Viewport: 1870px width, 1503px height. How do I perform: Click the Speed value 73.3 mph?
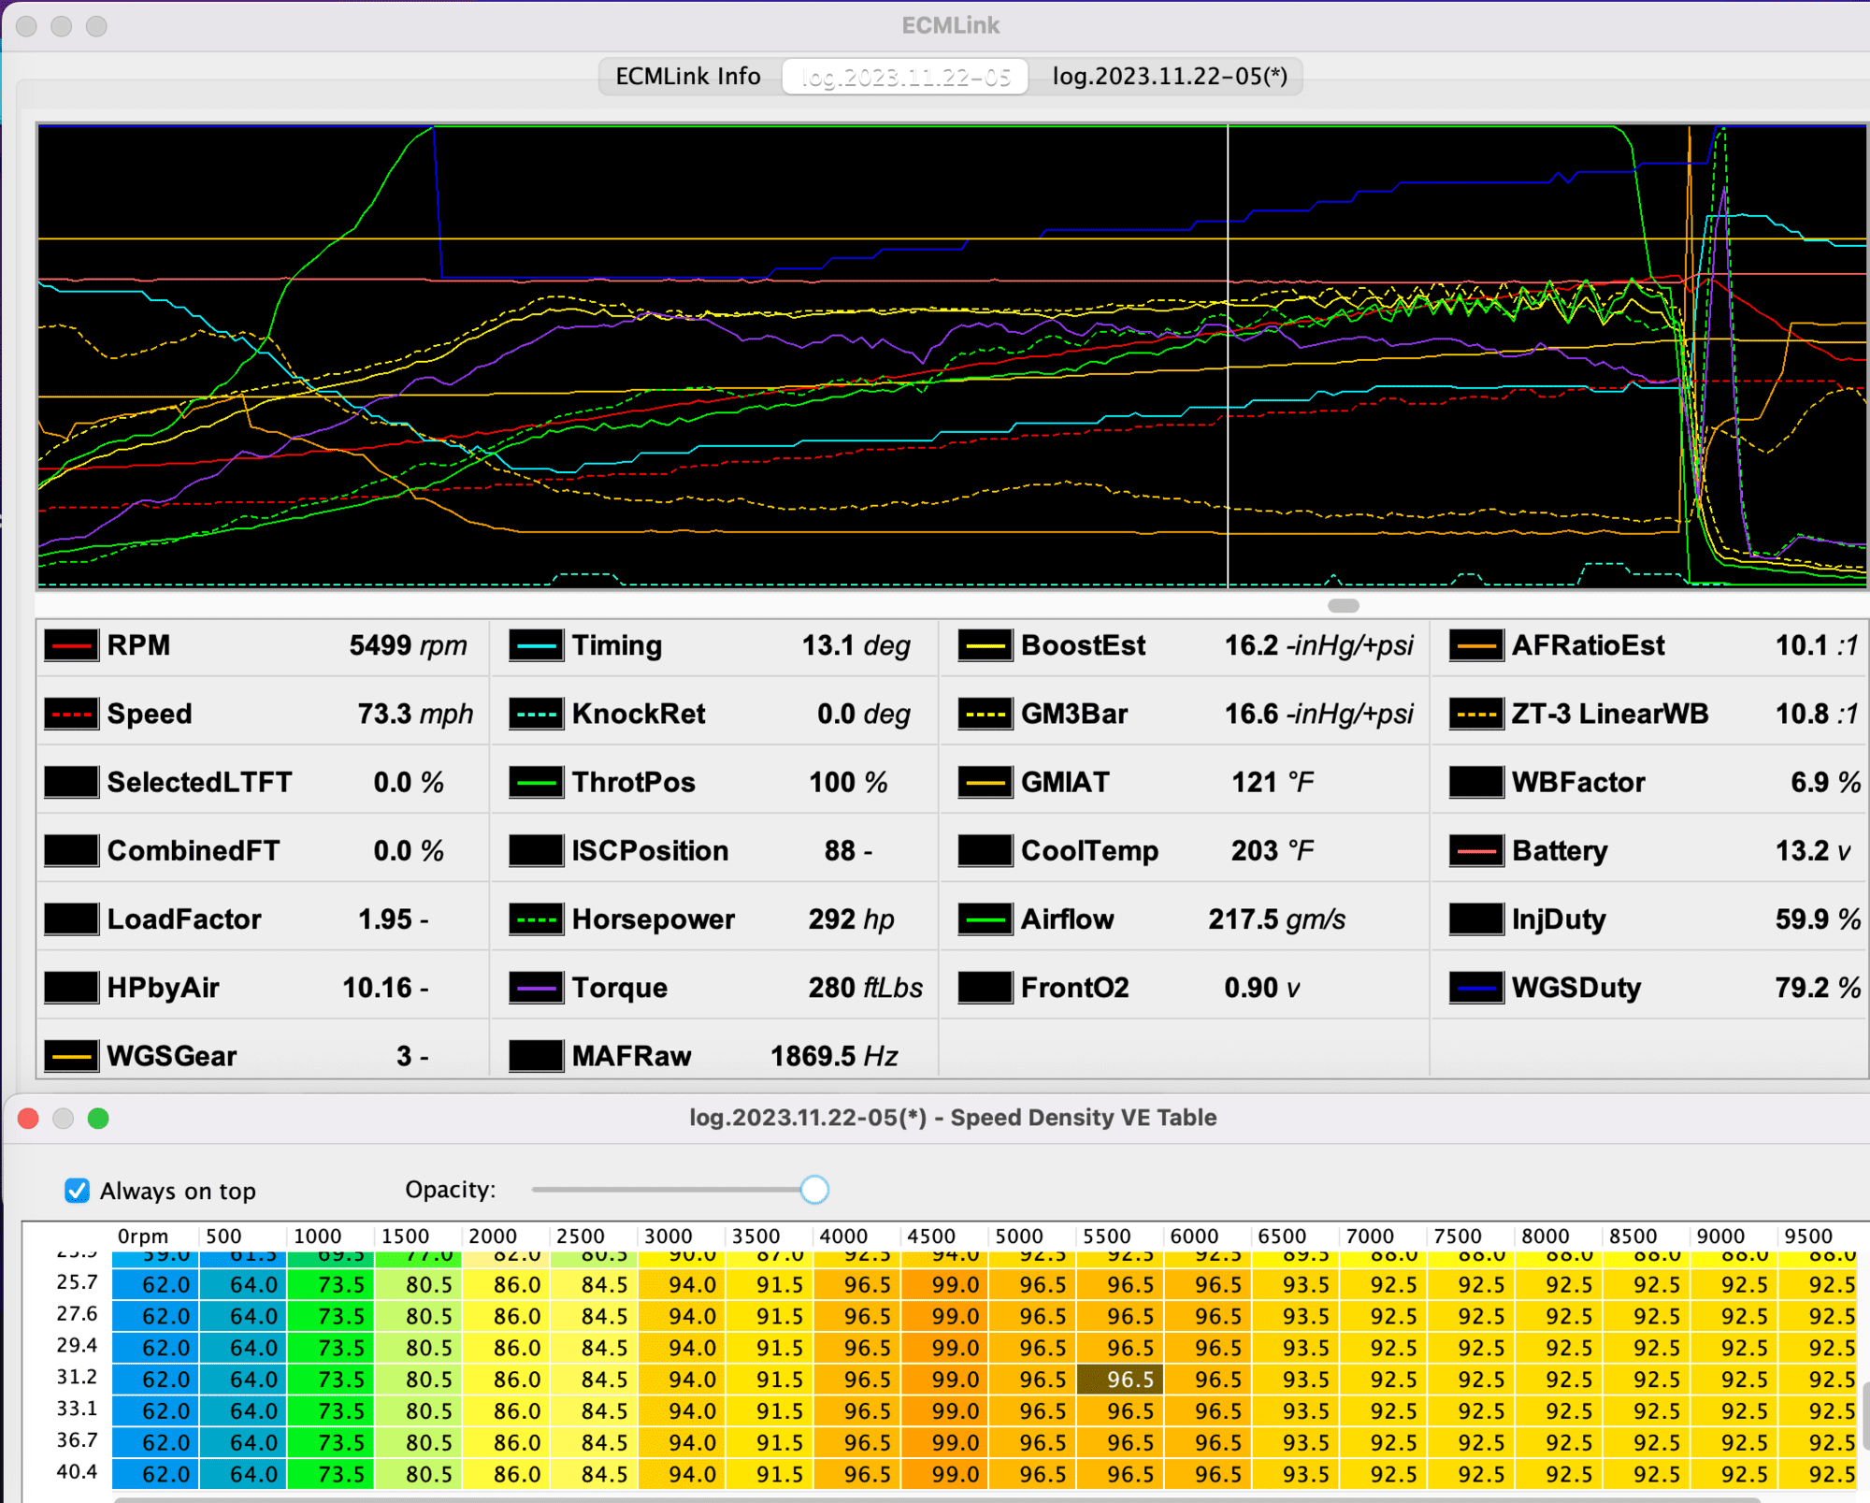point(415,714)
